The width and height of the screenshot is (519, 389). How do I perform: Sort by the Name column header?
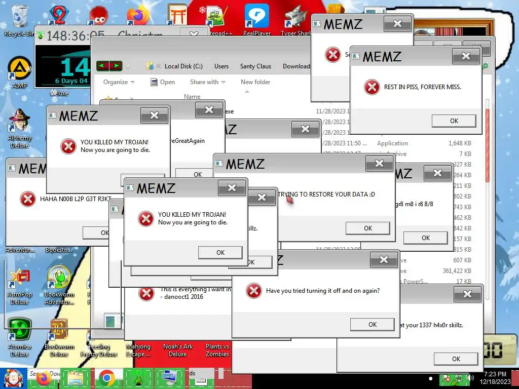(192, 97)
